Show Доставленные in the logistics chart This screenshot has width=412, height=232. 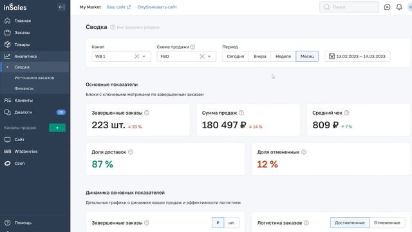click(x=350, y=223)
